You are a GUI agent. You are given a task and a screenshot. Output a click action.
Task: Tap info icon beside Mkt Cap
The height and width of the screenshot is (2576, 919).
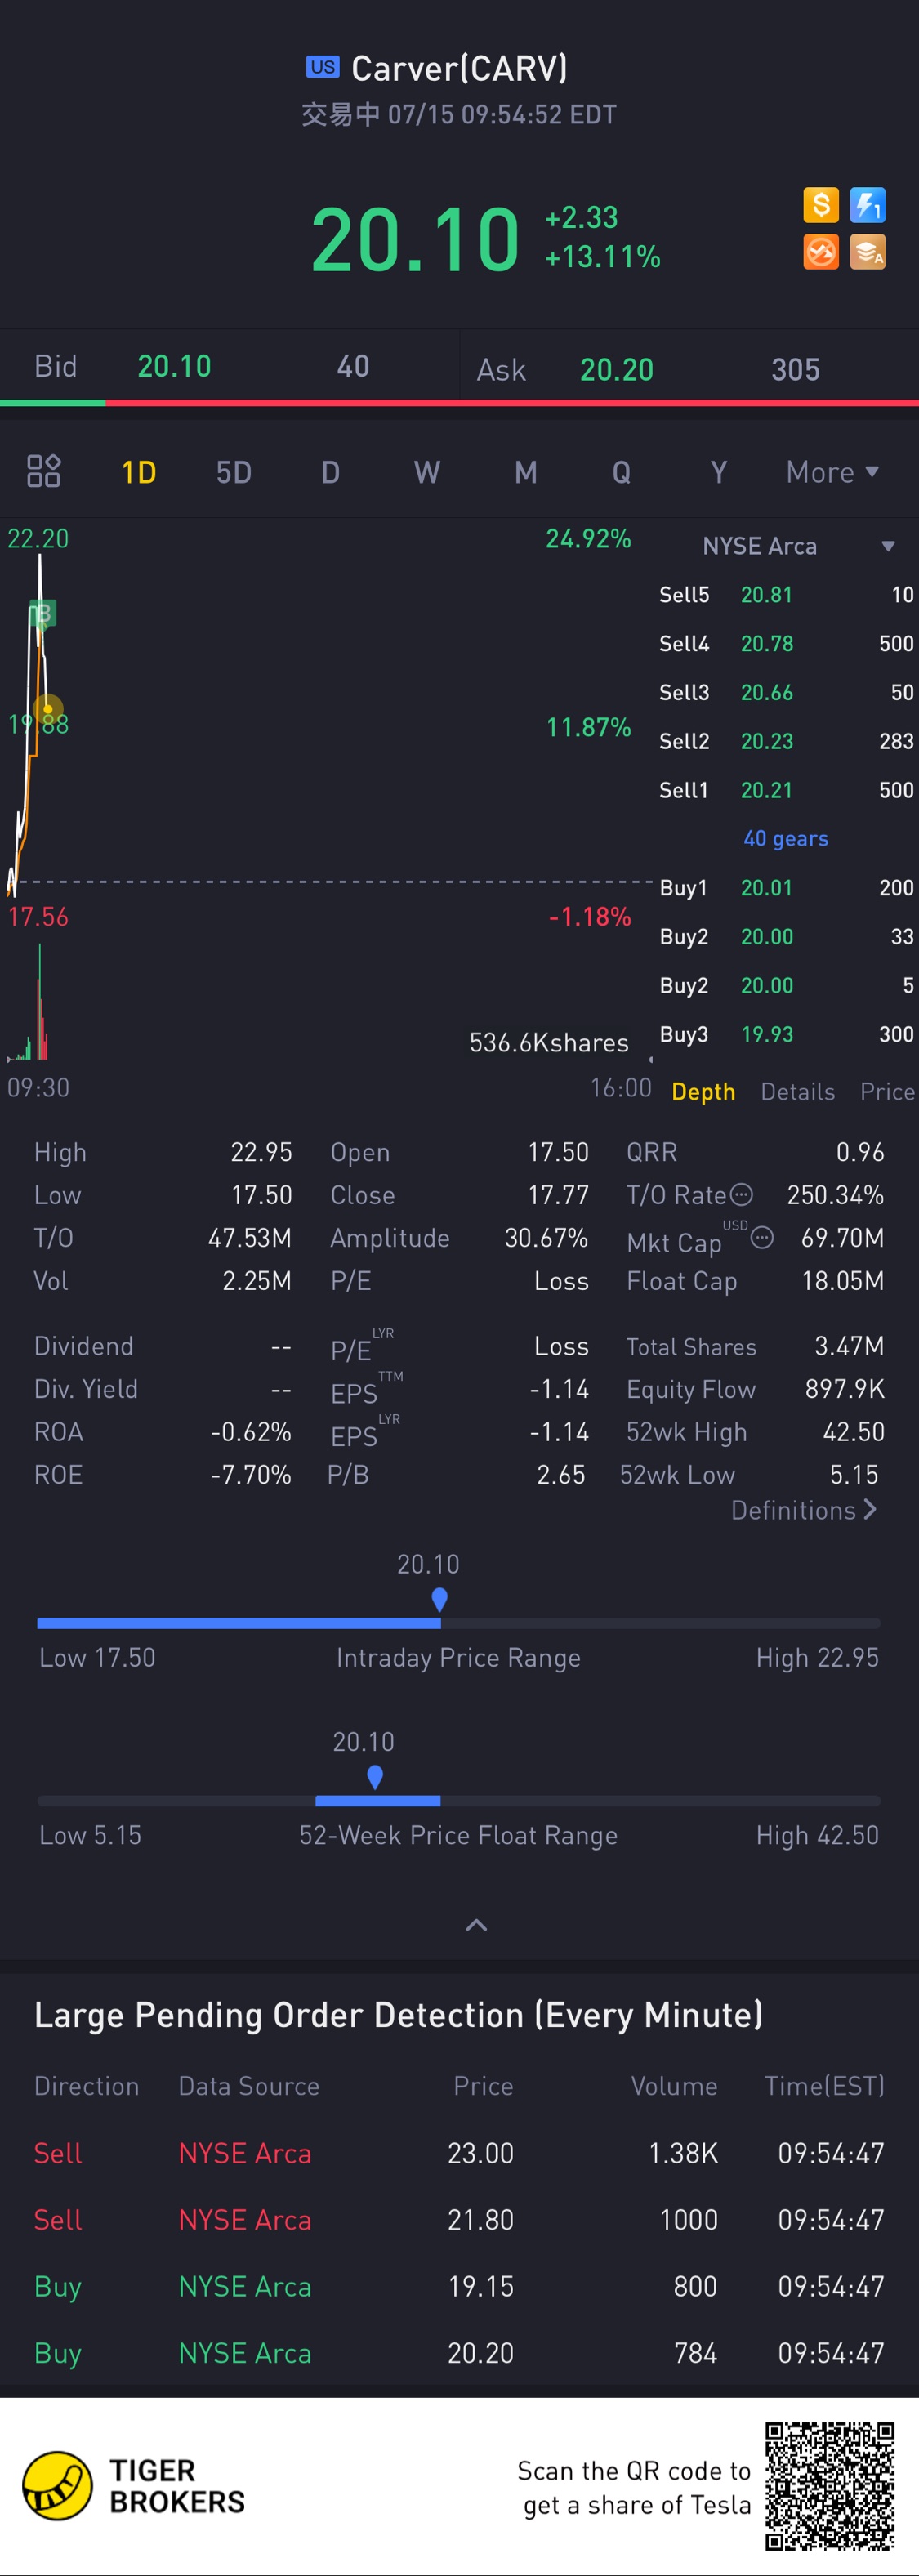762,1238
